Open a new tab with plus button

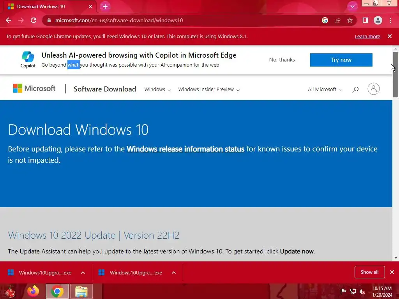[105, 7]
